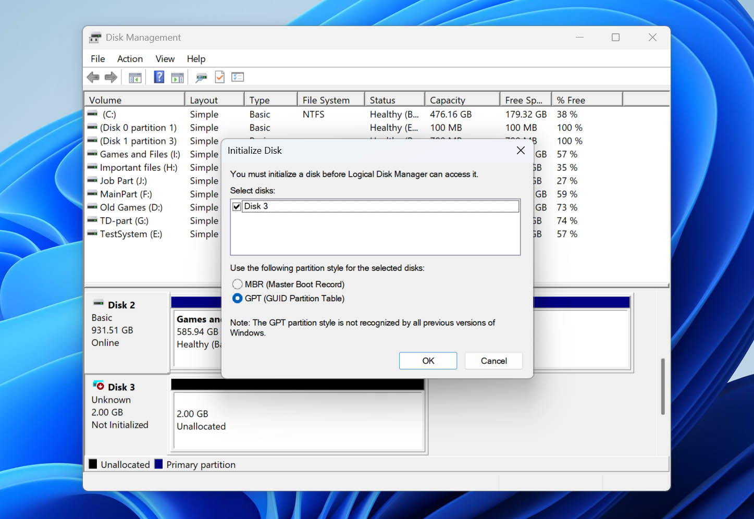Click drive icon beside TestSystem (E:)

(92, 233)
